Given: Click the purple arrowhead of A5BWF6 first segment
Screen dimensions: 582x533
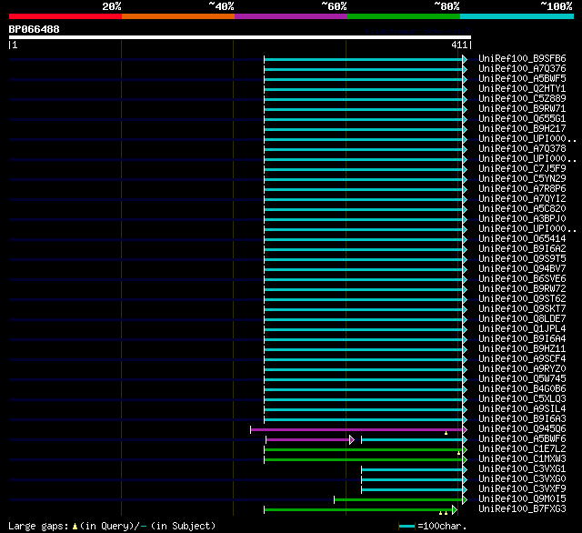Looking at the screenshot, I should point(352,440).
